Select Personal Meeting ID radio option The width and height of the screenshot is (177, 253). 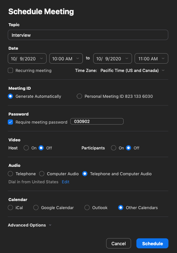[x=79, y=96]
